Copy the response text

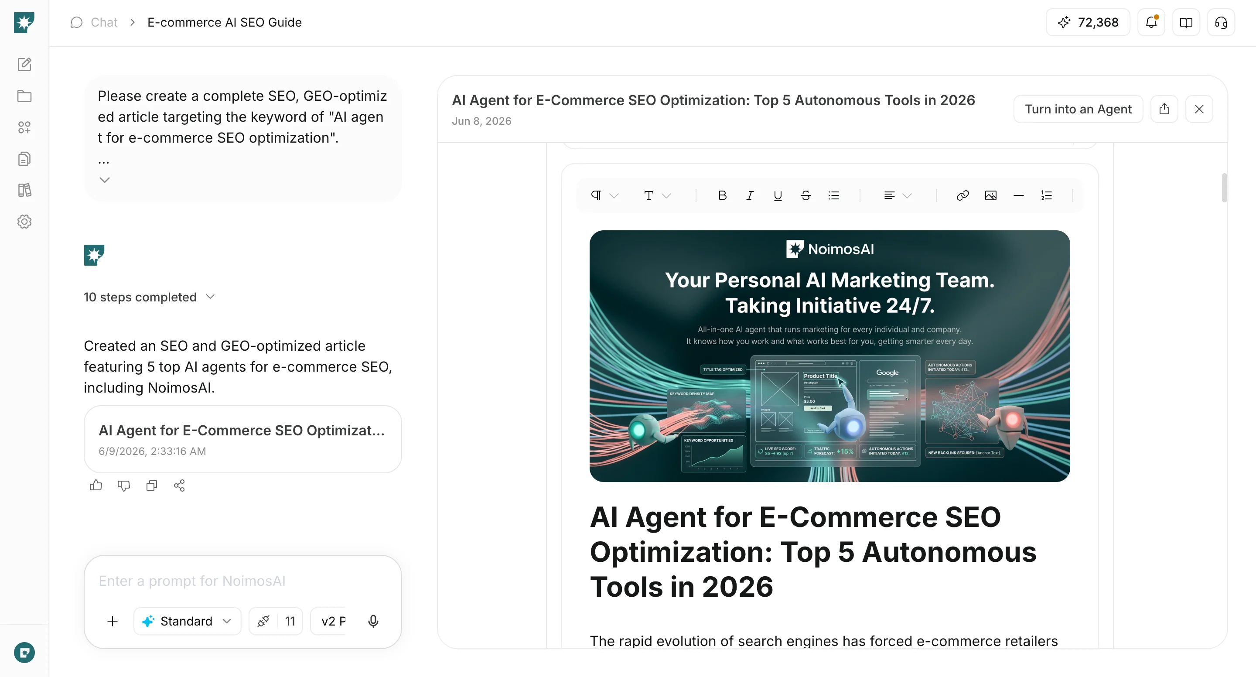point(152,486)
